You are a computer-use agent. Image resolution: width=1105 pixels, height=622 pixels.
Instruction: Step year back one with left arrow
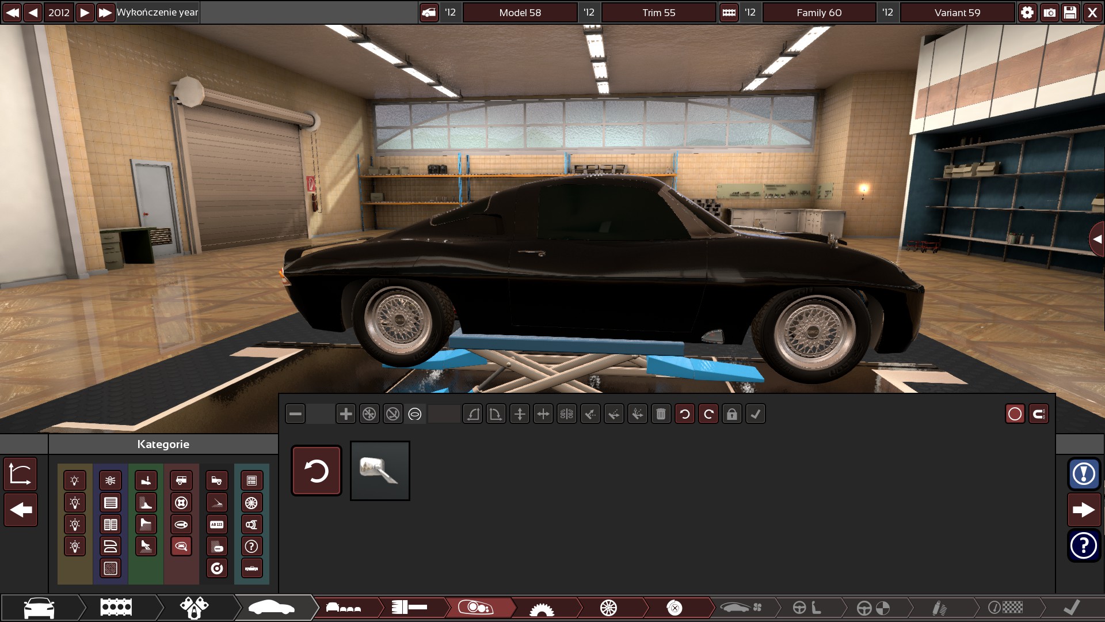point(33,12)
